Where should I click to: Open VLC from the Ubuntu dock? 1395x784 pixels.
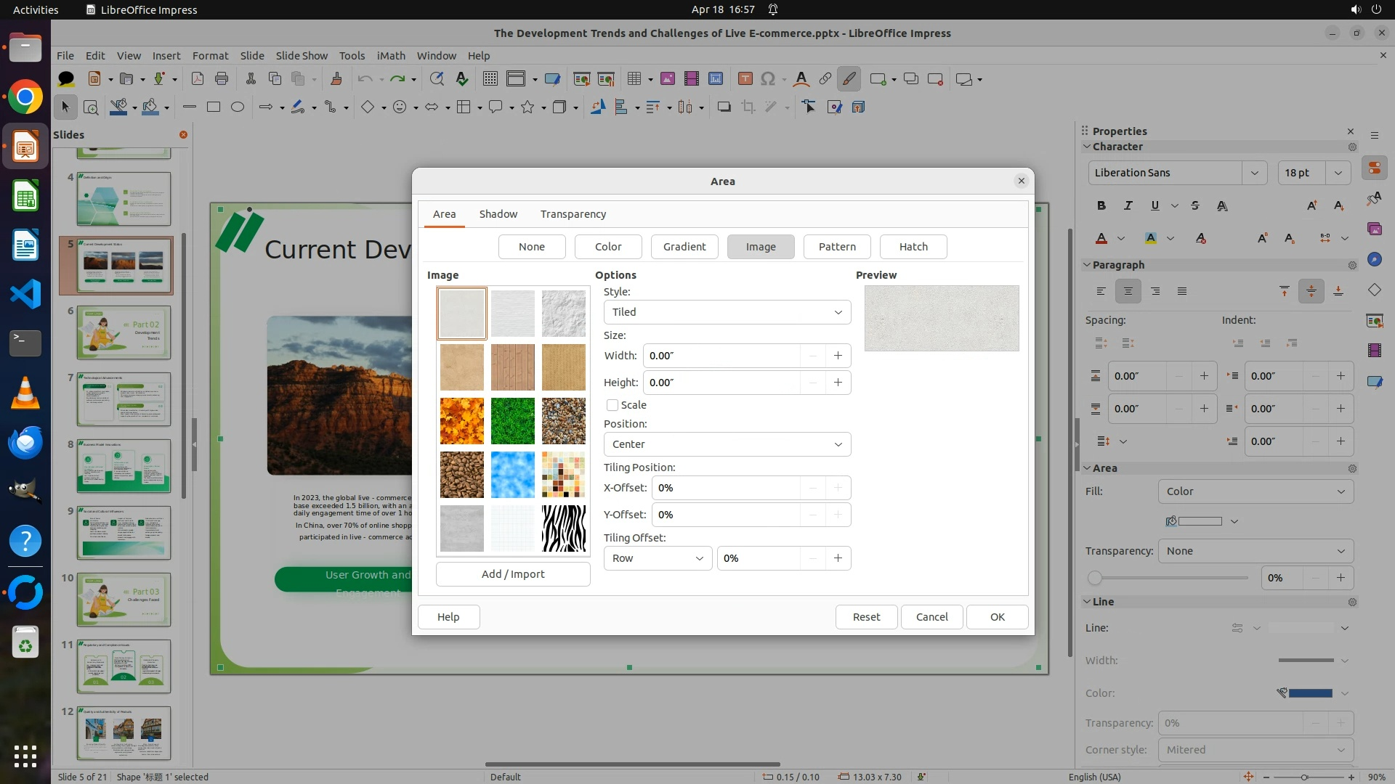coord(25,393)
